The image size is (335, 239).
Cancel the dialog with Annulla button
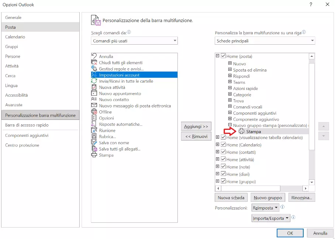[x=320, y=233]
